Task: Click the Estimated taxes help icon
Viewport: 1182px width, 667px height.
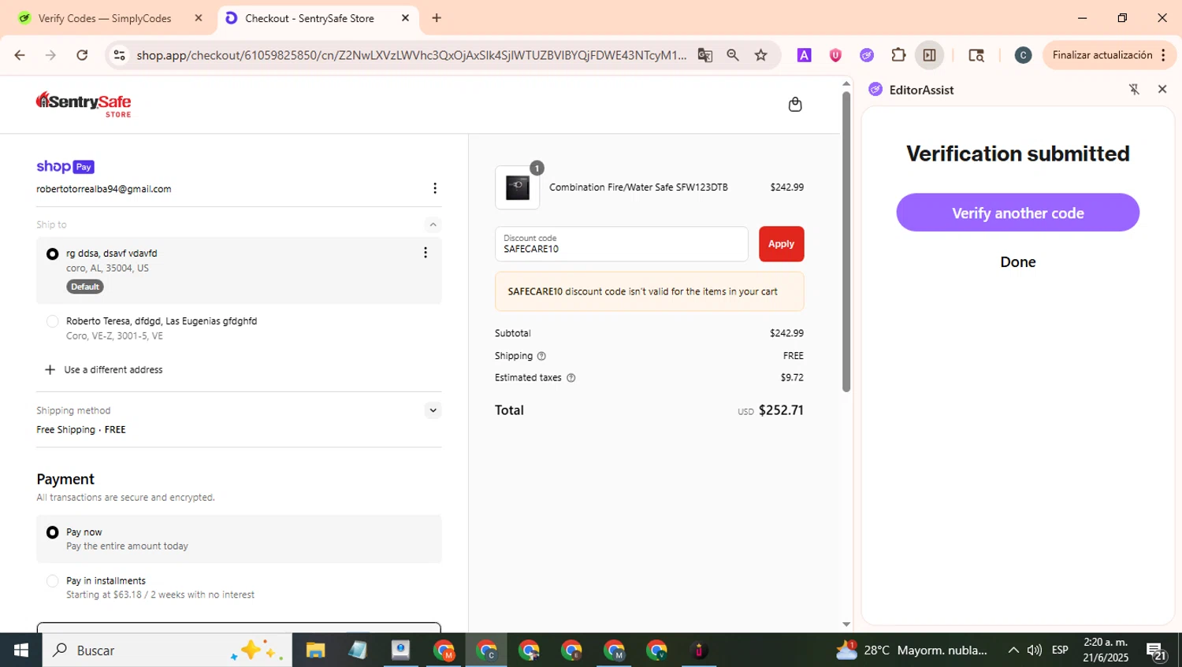Action: click(571, 378)
